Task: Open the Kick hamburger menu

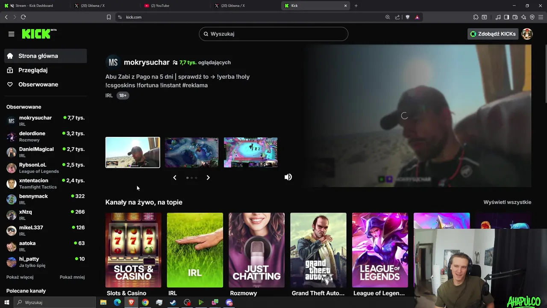Action: [x=12, y=34]
